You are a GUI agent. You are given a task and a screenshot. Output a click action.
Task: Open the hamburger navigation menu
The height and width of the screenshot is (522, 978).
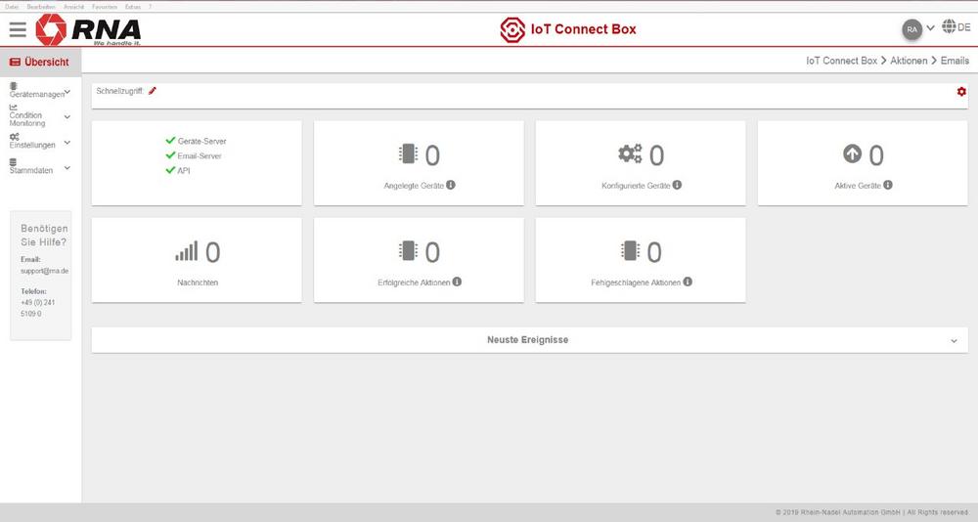point(18,30)
